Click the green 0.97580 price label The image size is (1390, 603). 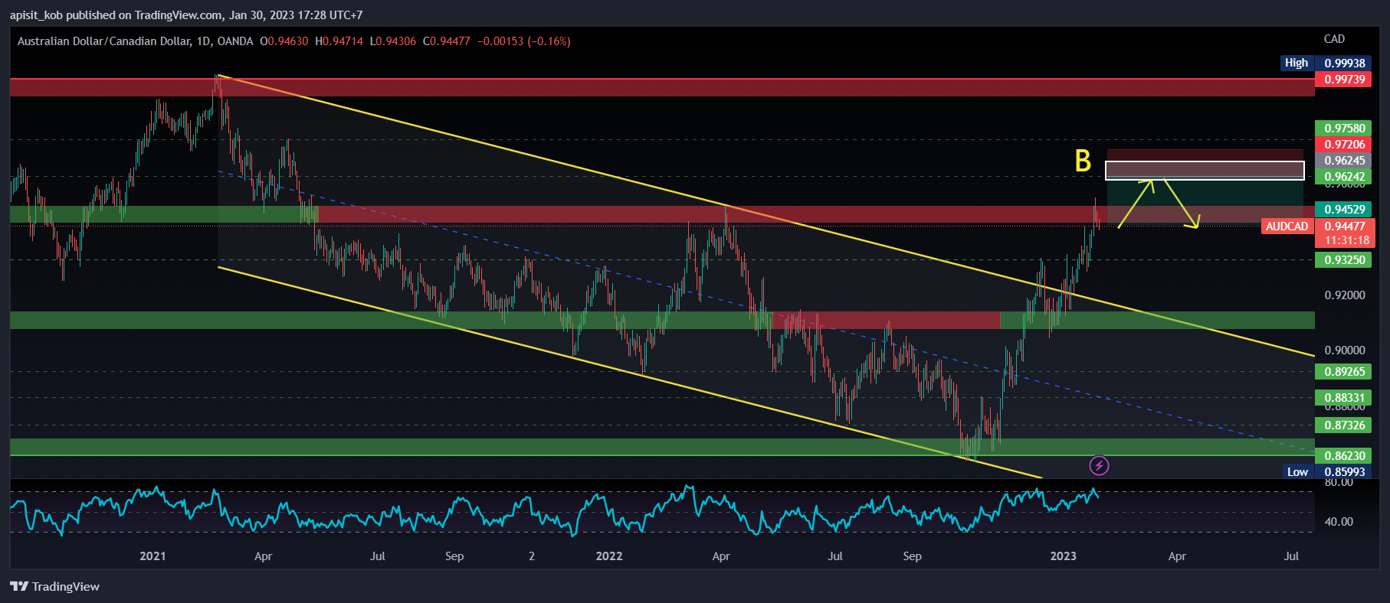click(x=1345, y=128)
